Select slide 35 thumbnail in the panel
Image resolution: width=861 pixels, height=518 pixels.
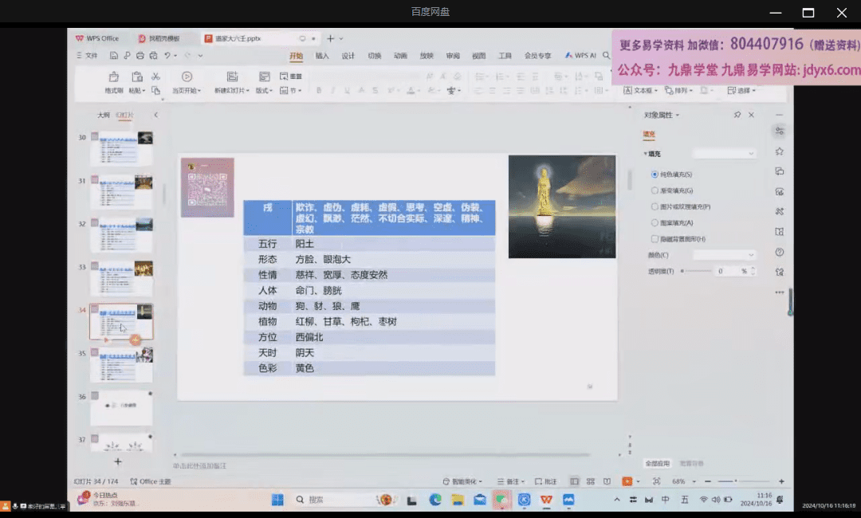click(122, 367)
